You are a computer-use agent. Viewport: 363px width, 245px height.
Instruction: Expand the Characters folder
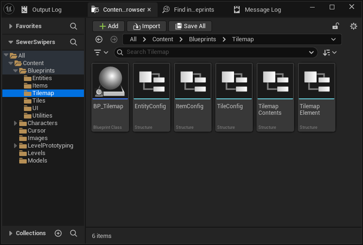pyautogui.click(x=15, y=123)
